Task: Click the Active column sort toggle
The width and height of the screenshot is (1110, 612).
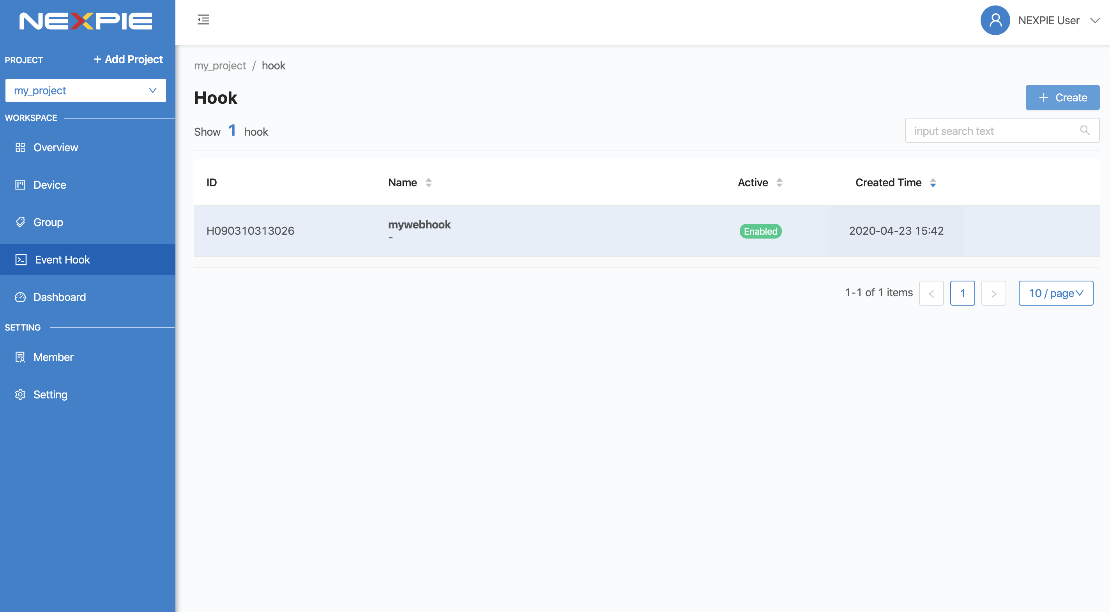Action: coord(779,182)
